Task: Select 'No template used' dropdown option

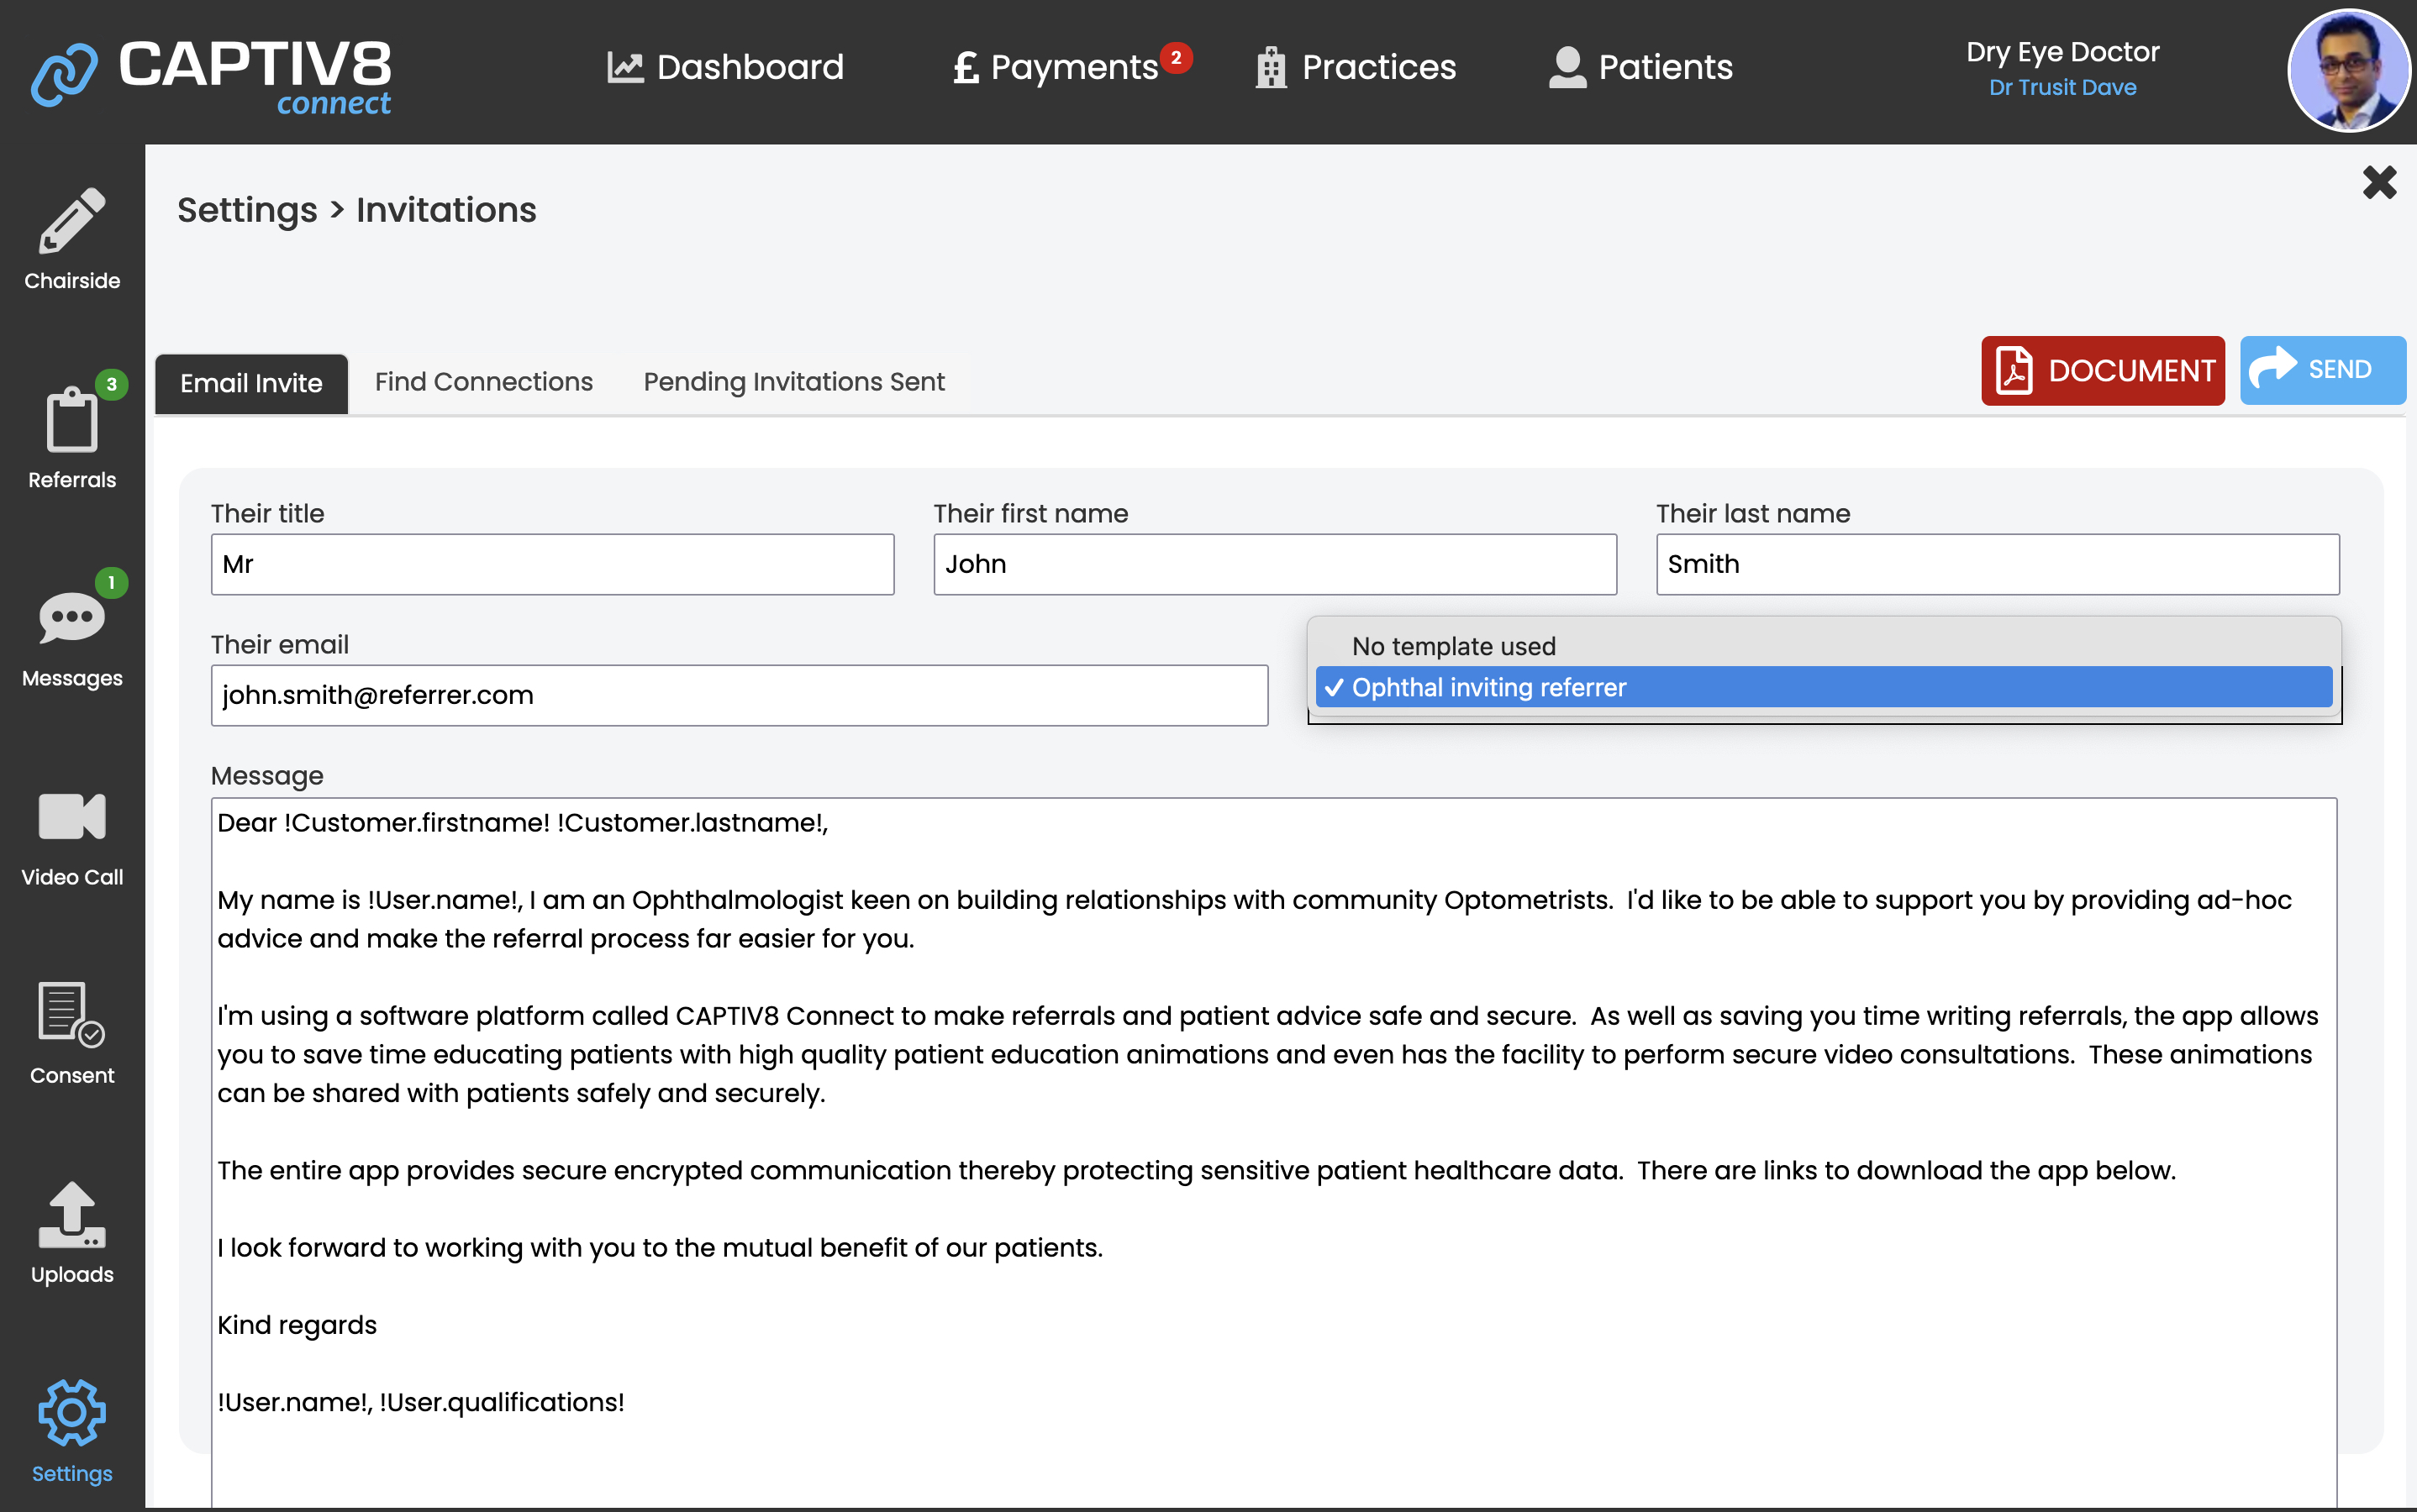Action: pyautogui.click(x=1454, y=646)
